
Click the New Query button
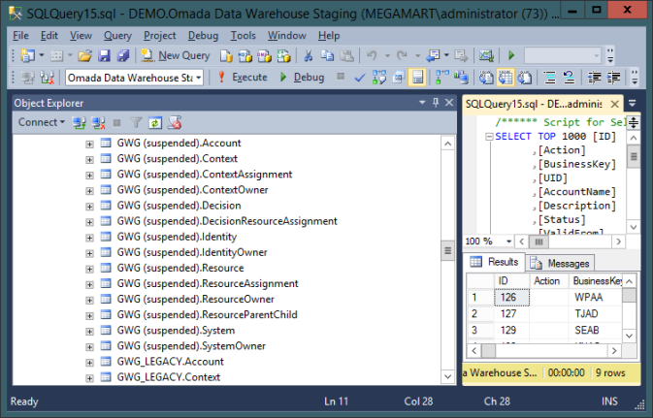click(x=176, y=55)
